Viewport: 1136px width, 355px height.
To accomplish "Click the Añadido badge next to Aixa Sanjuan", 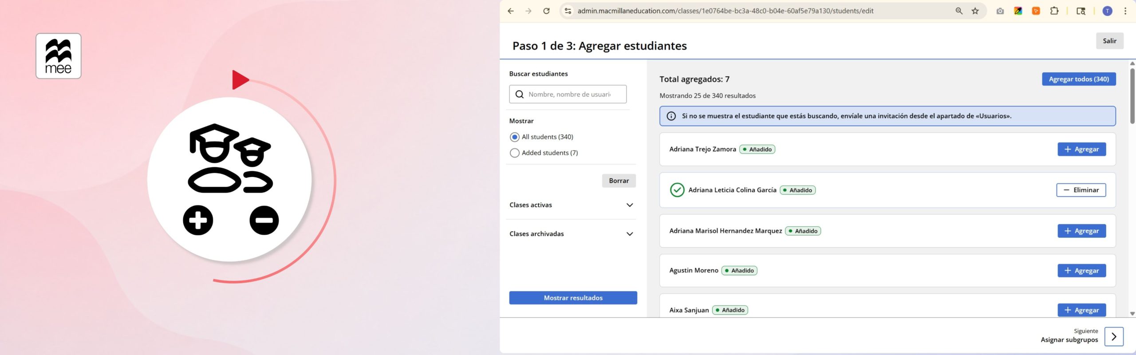I will [x=730, y=310].
